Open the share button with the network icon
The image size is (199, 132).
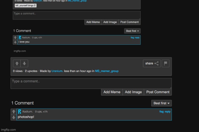(x=152, y=63)
